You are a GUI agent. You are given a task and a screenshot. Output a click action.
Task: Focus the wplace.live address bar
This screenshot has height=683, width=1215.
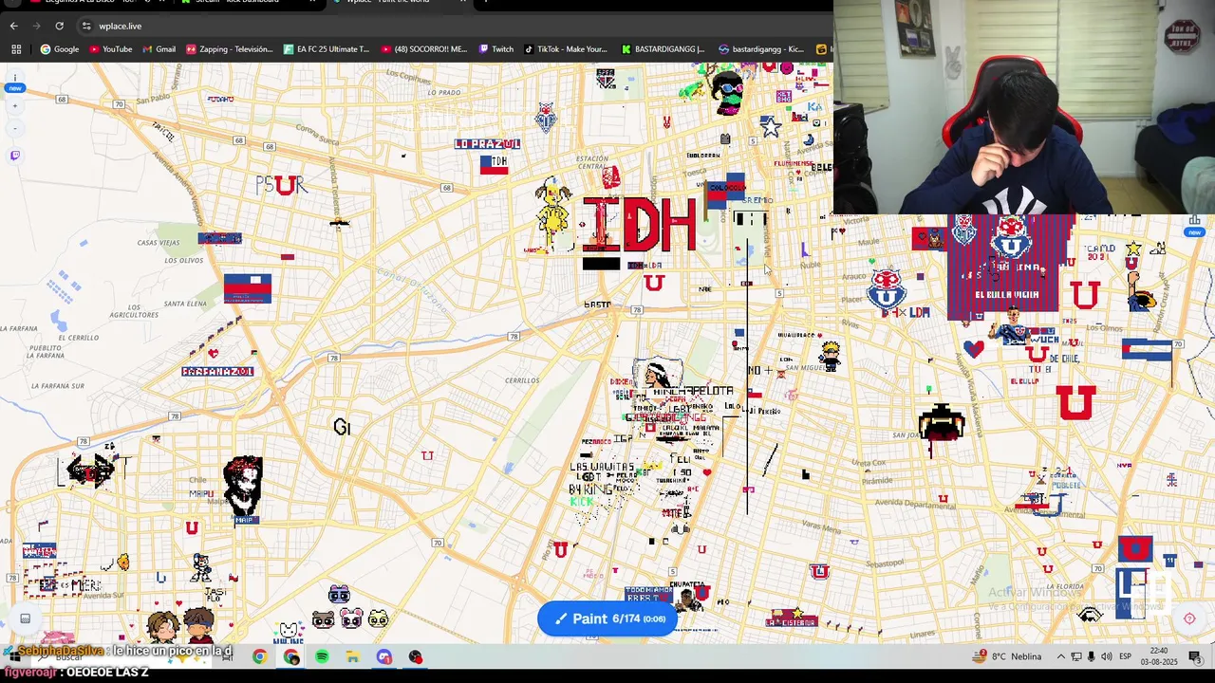pos(456,26)
